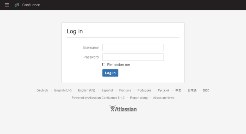Focus the Password input field
This screenshot has width=246, height=134.
click(133, 57)
